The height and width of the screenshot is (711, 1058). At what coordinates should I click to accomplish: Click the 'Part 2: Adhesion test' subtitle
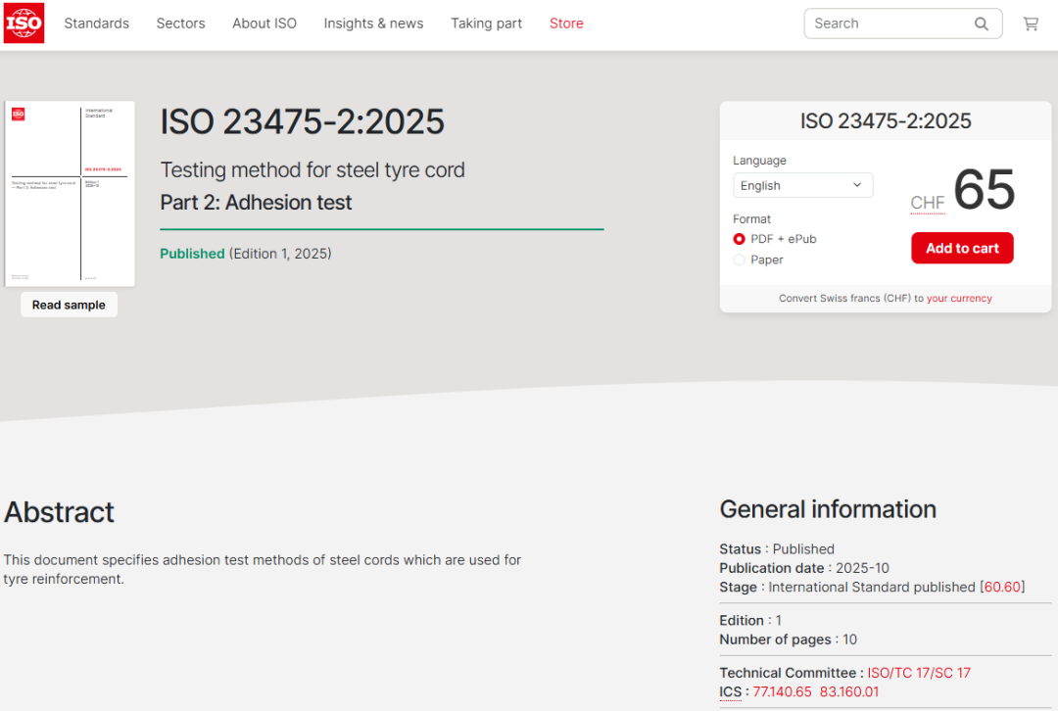click(256, 203)
